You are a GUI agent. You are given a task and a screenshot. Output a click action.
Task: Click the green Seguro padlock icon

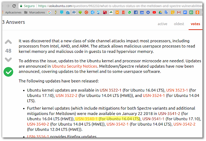tap(21, 6)
